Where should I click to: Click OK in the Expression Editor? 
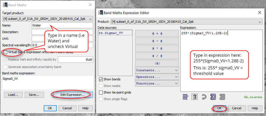pyautogui.click(x=219, y=108)
